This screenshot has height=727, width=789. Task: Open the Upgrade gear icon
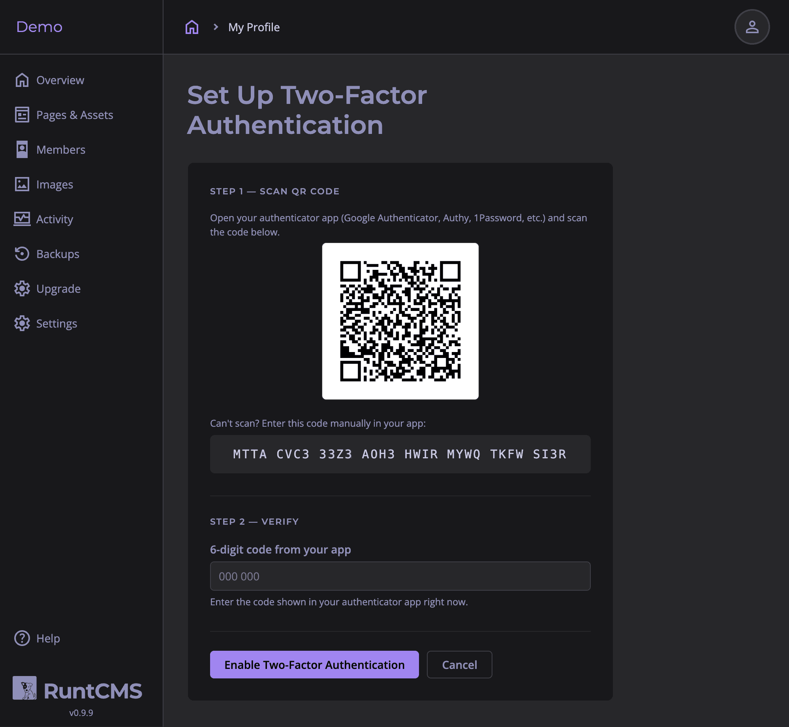tap(22, 288)
